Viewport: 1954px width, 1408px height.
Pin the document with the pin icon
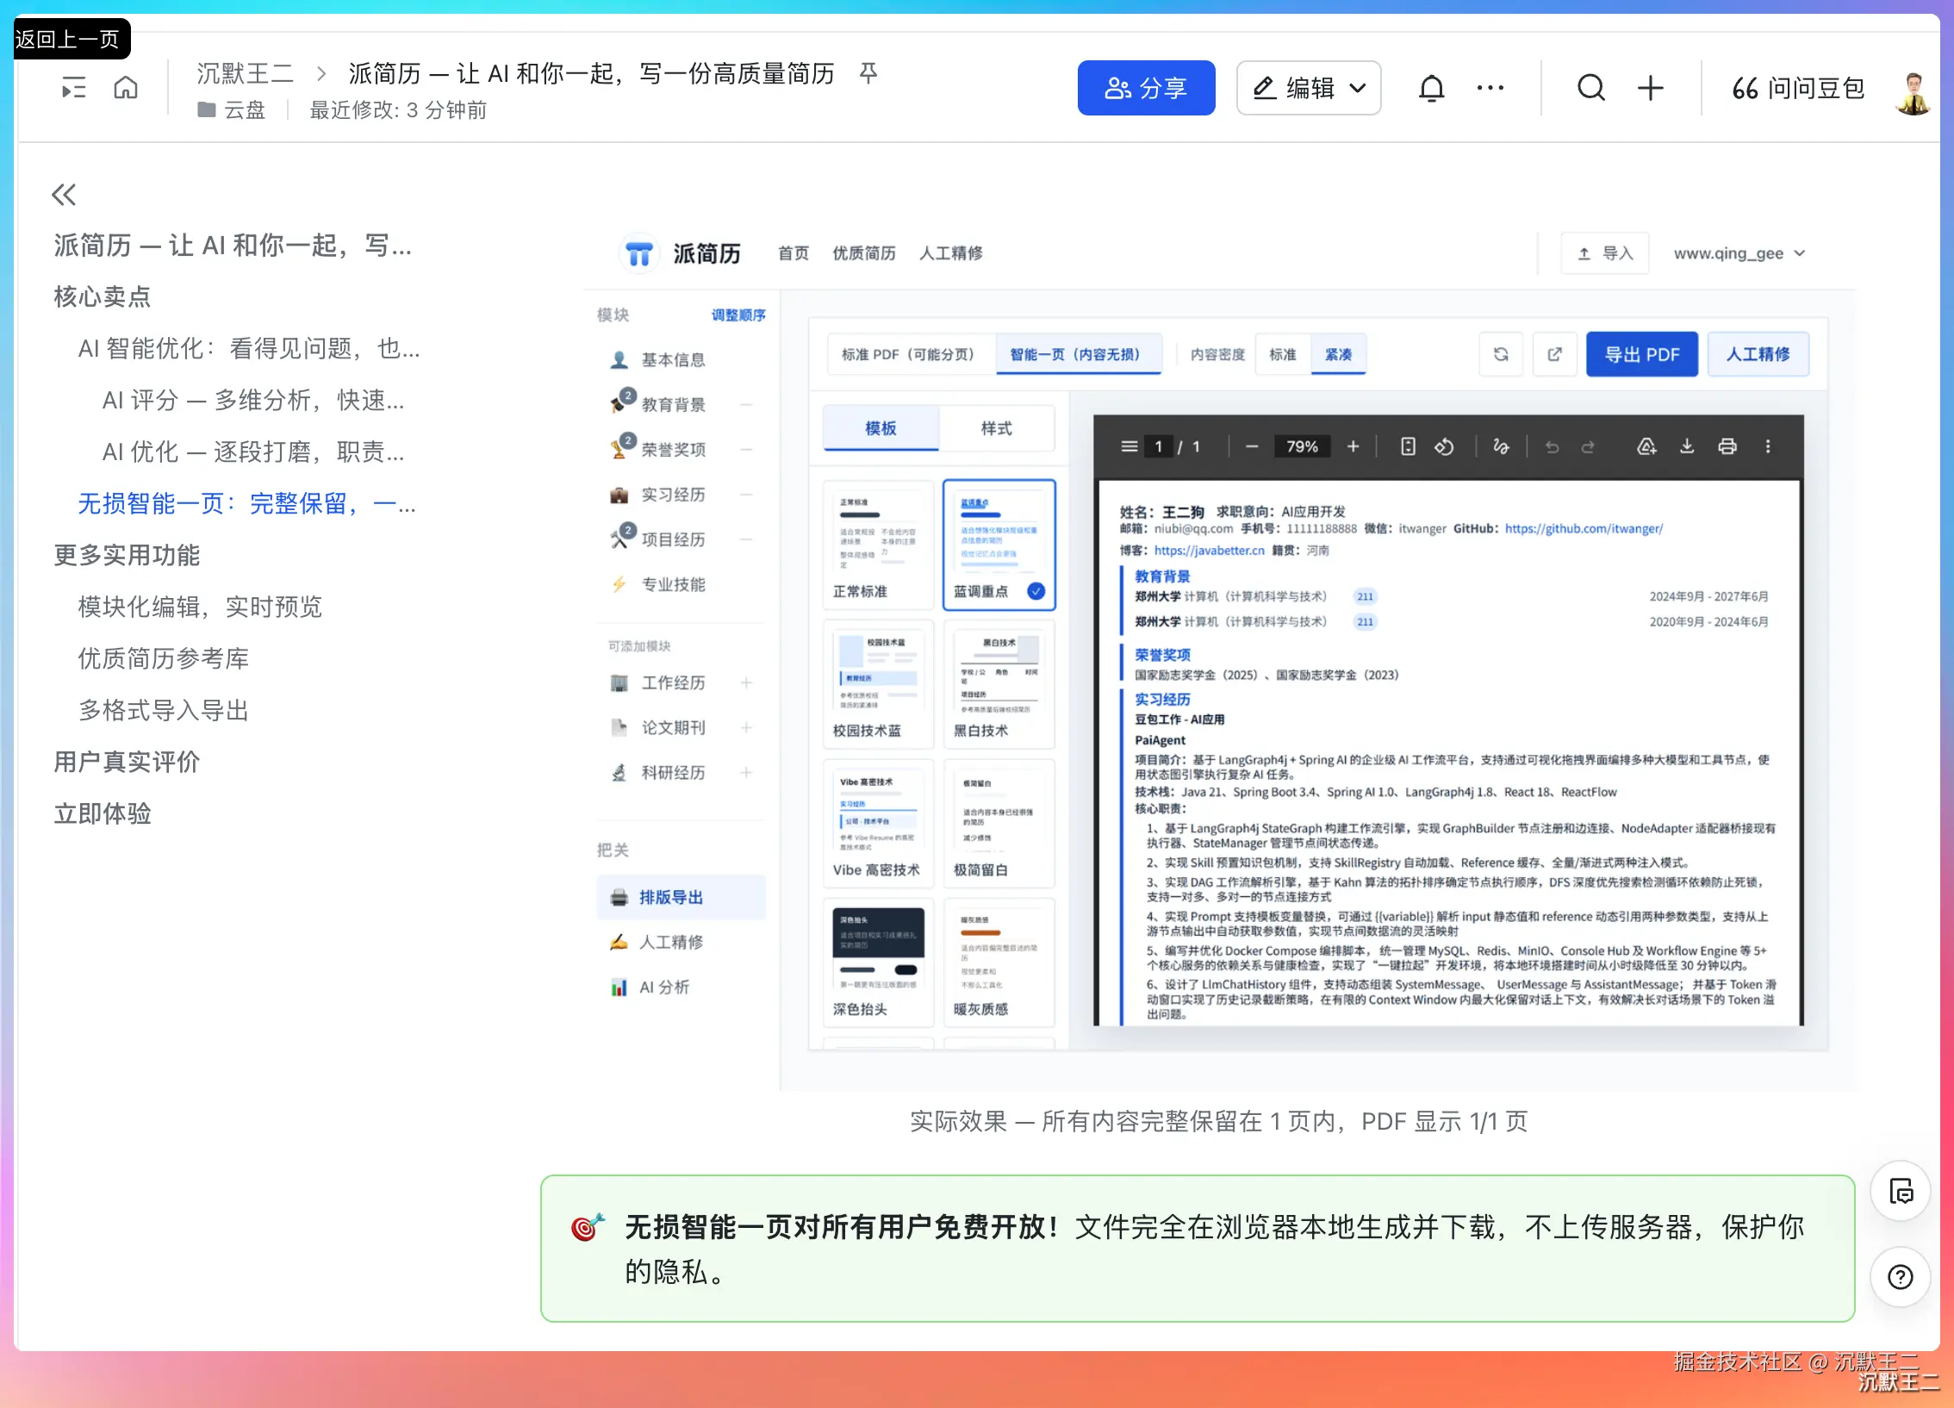click(x=868, y=73)
